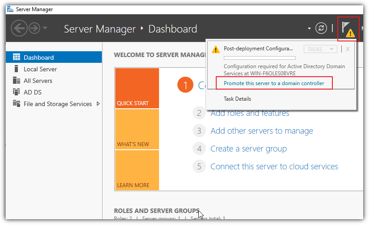This screenshot has width=369, height=225.
Task: Click the Local Server icon
Action: (x=16, y=69)
